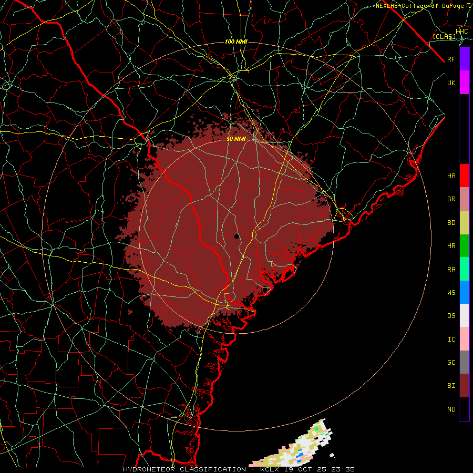Click the KCLX station identifier

tap(271, 469)
